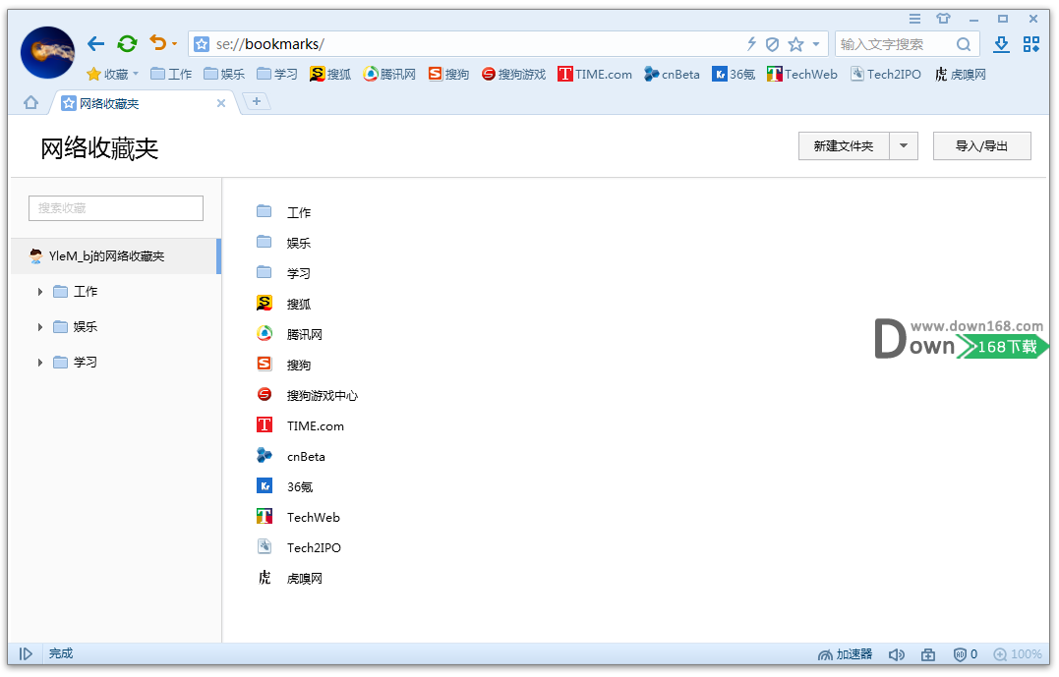Click 搜狐 icon in main list
The image size is (1059, 677).
[x=265, y=303]
